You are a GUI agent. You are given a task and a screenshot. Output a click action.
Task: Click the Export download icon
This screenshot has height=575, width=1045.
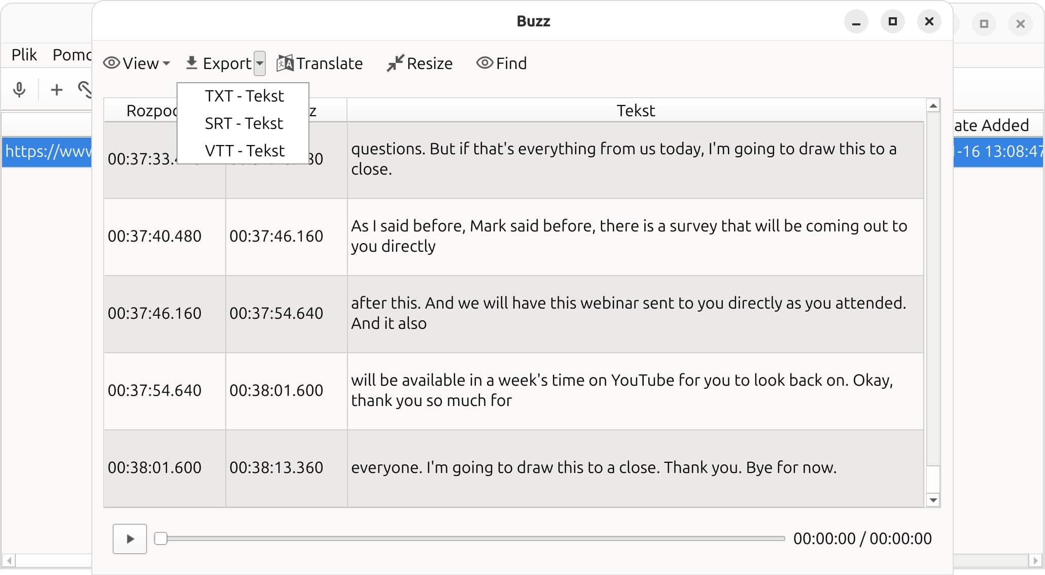coord(192,63)
